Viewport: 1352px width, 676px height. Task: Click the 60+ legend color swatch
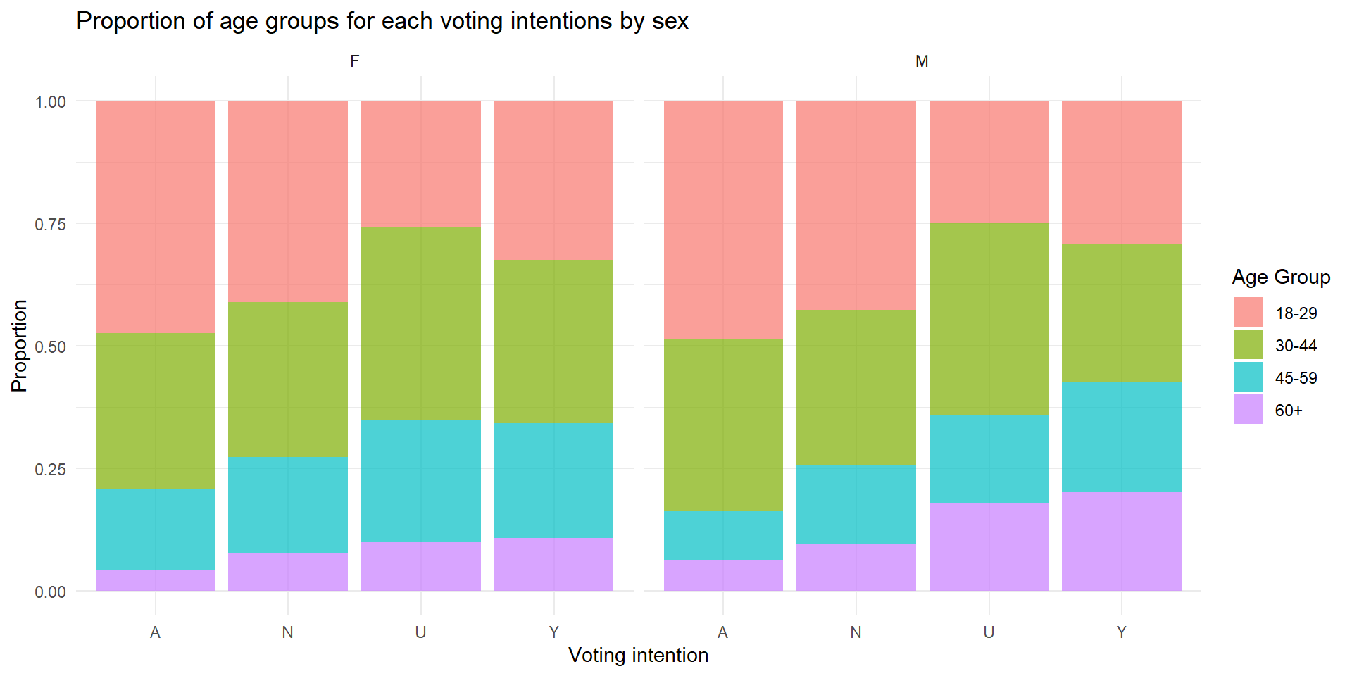click(1248, 410)
